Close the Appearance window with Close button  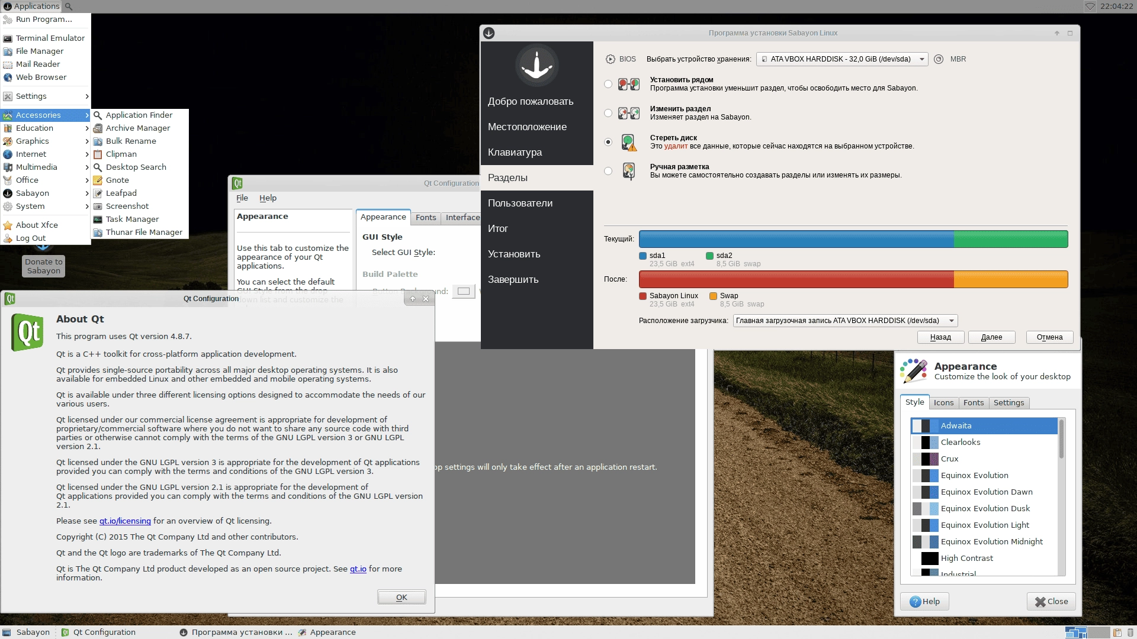click(x=1051, y=602)
